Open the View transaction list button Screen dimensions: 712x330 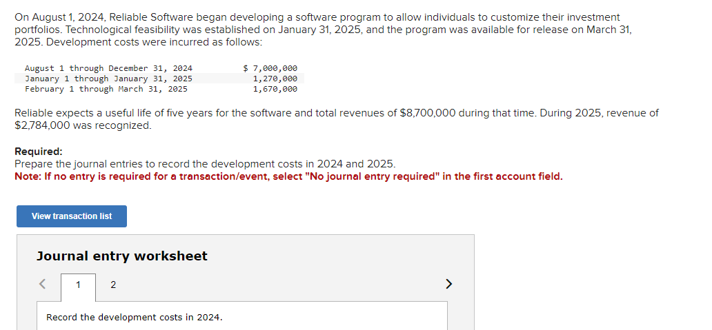(x=72, y=216)
